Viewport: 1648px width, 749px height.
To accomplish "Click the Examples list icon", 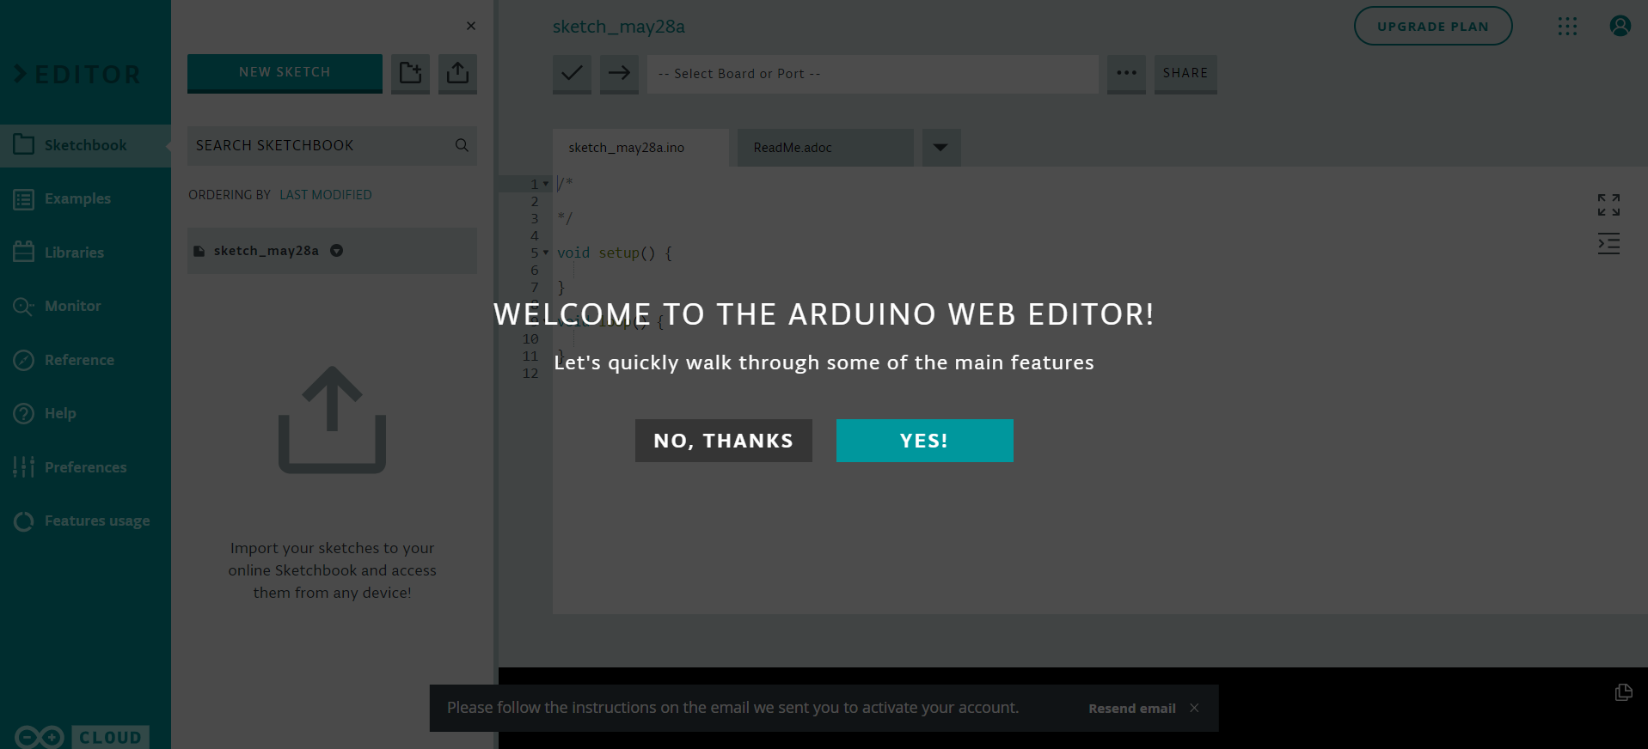I will (x=24, y=199).
